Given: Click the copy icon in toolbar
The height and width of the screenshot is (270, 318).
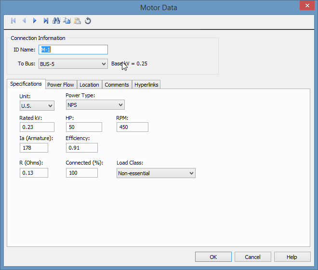Looking at the screenshot, I should (67, 21).
